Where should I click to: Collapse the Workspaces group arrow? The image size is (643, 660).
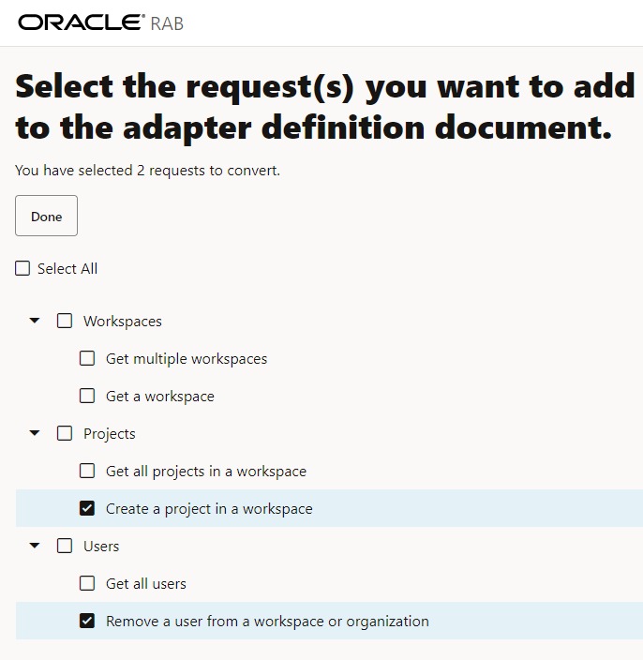[35, 321]
